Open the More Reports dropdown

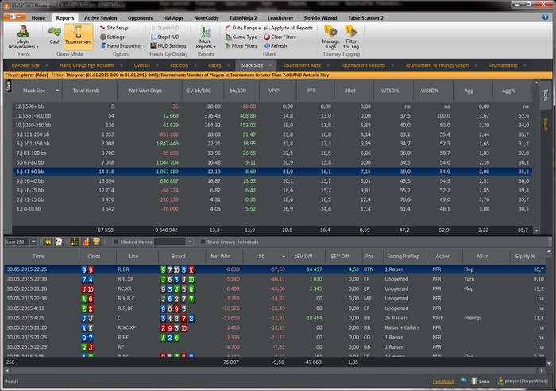click(x=206, y=37)
